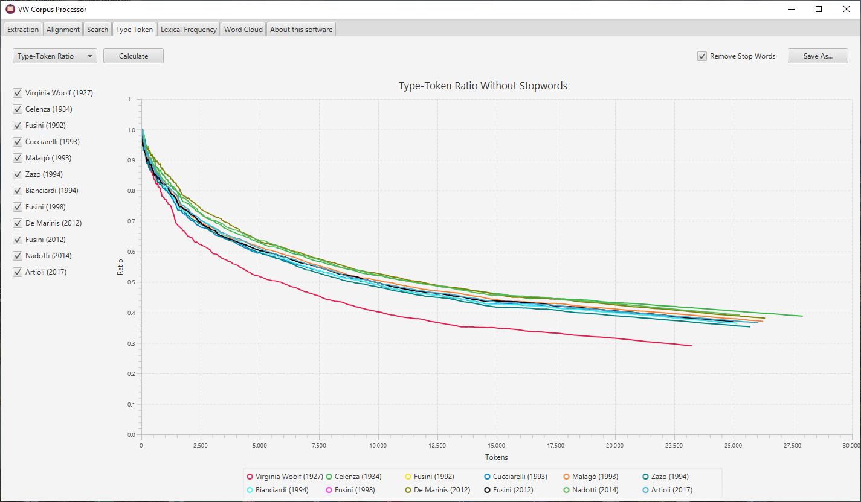This screenshot has width=861, height=502.
Task: Go to the Search tab
Action: (x=97, y=30)
